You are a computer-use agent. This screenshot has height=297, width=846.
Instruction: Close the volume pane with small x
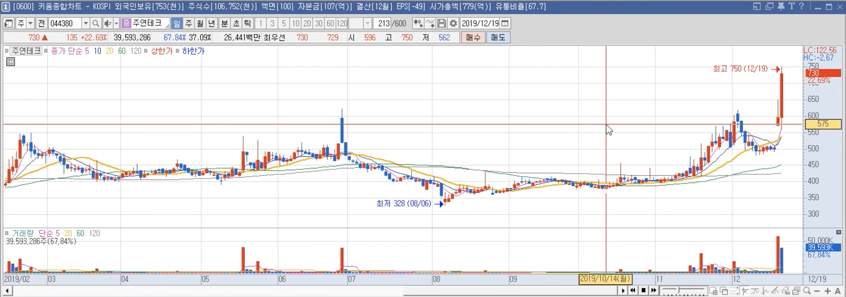click(839, 232)
